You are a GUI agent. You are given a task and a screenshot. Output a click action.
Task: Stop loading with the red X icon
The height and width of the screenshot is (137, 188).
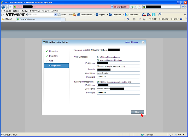point(139,7)
